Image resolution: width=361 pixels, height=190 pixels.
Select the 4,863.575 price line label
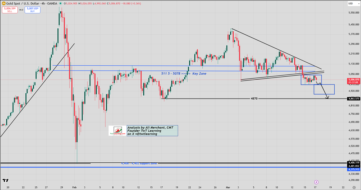click(x=353, y=99)
